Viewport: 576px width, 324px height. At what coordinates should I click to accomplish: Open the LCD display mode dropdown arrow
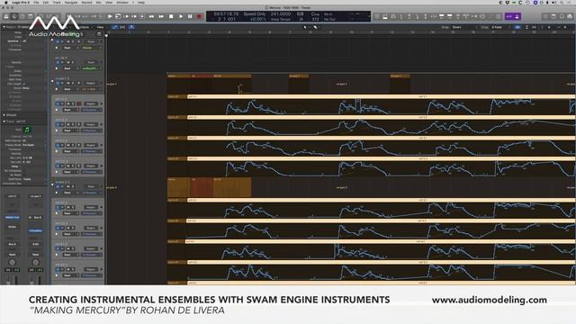[x=368, y=16]
